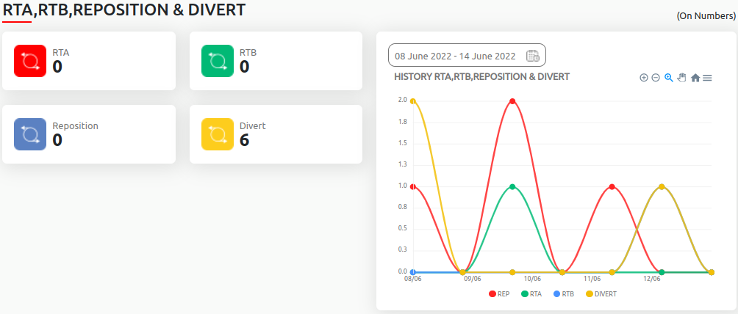Click the chart zoom out icon

656,78
